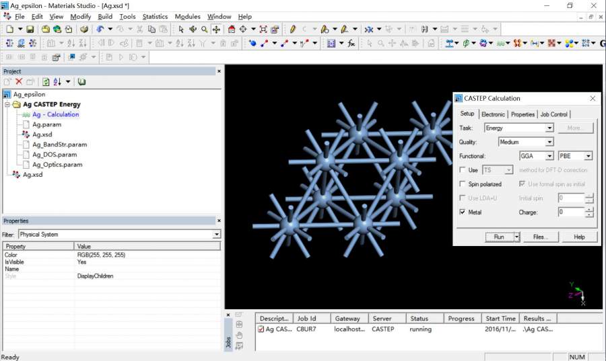The width and height of the screenshot is (606, 361).
Task: Open the File menu
Action: 20,17
